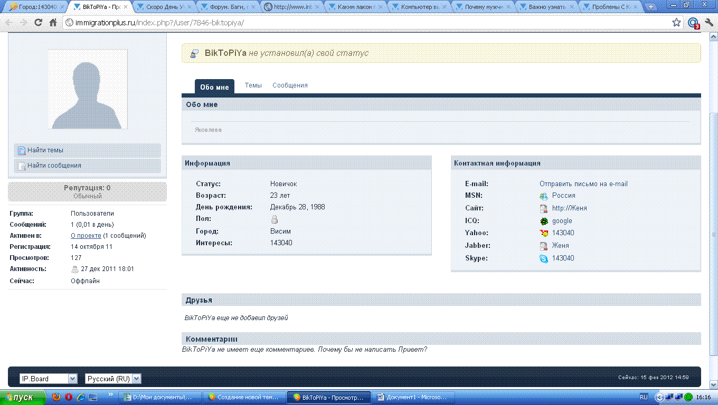Image resolution: width=718 pixels, height=405 pixels.
Task: Click the Skype icon next to 143040
Action: (544, 258)
